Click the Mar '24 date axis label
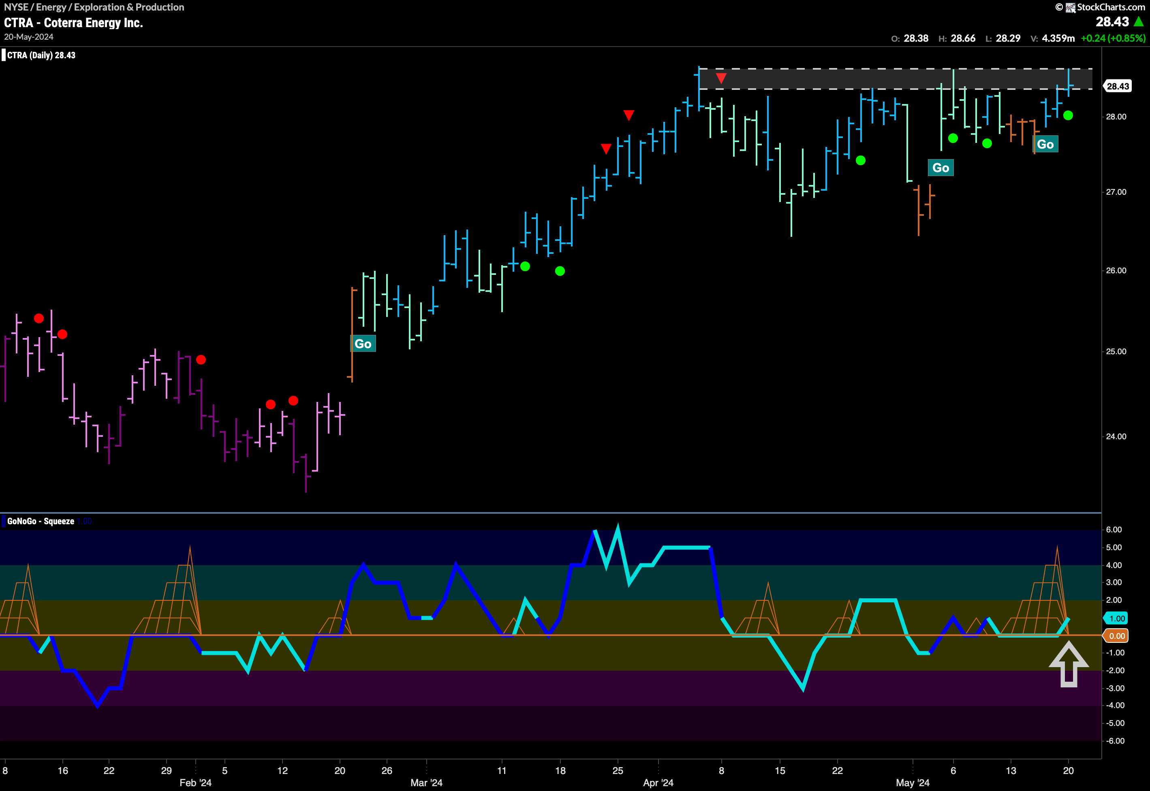Image resolution: width=1150 pixels, height=791 pixels. pyautogui.click(x=426, y=783)
